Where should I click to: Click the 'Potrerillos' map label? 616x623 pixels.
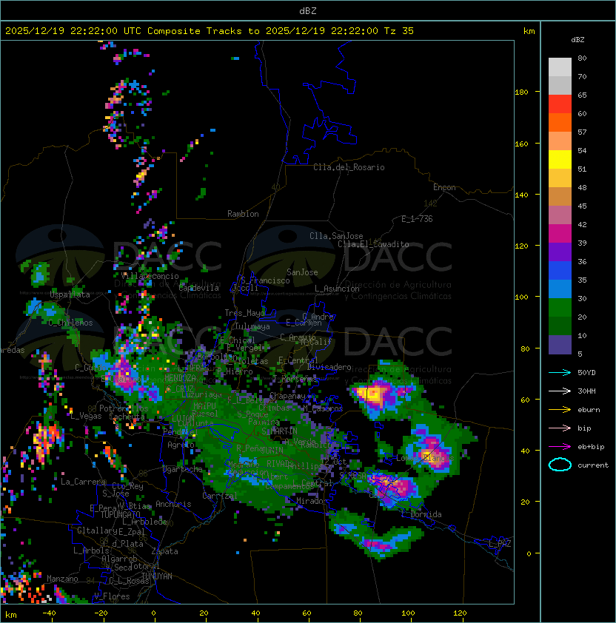pos(124,408)
